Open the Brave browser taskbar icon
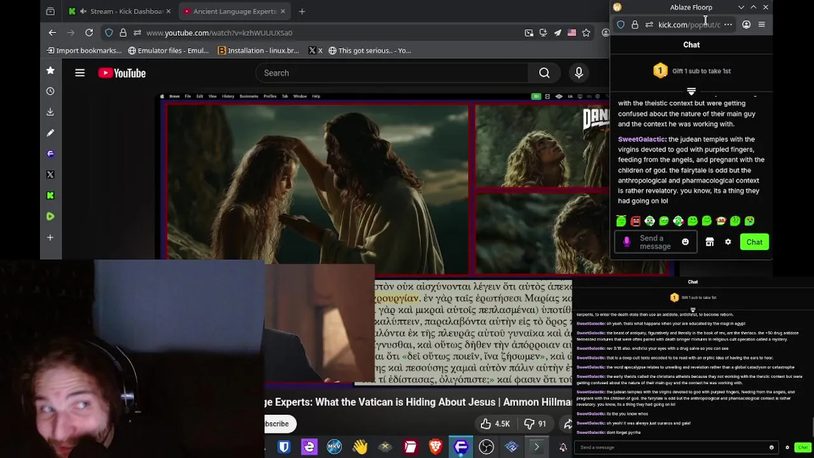The height and width of the screenshot is (458, 814). [x=436, y=447]
